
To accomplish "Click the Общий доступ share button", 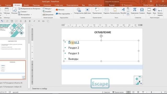I will coord(161,5).
